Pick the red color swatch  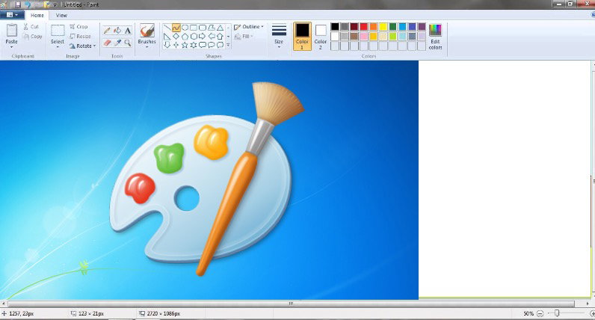(x=363, y=27)
